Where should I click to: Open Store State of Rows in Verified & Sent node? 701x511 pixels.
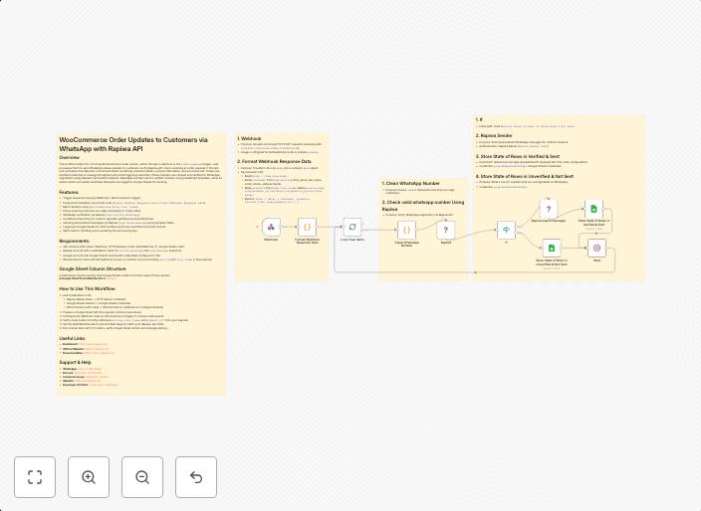pyautogui.click(x=593, y=209)
